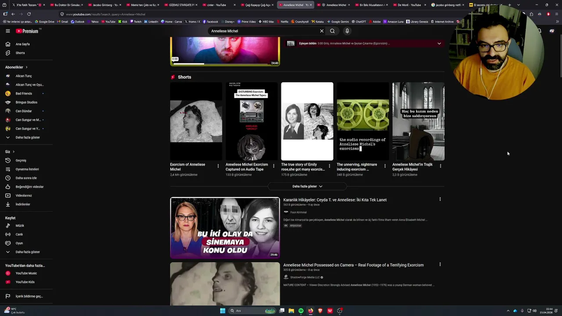Click the magnifier search button
562x316 pixels.
(x=332, y=31)
